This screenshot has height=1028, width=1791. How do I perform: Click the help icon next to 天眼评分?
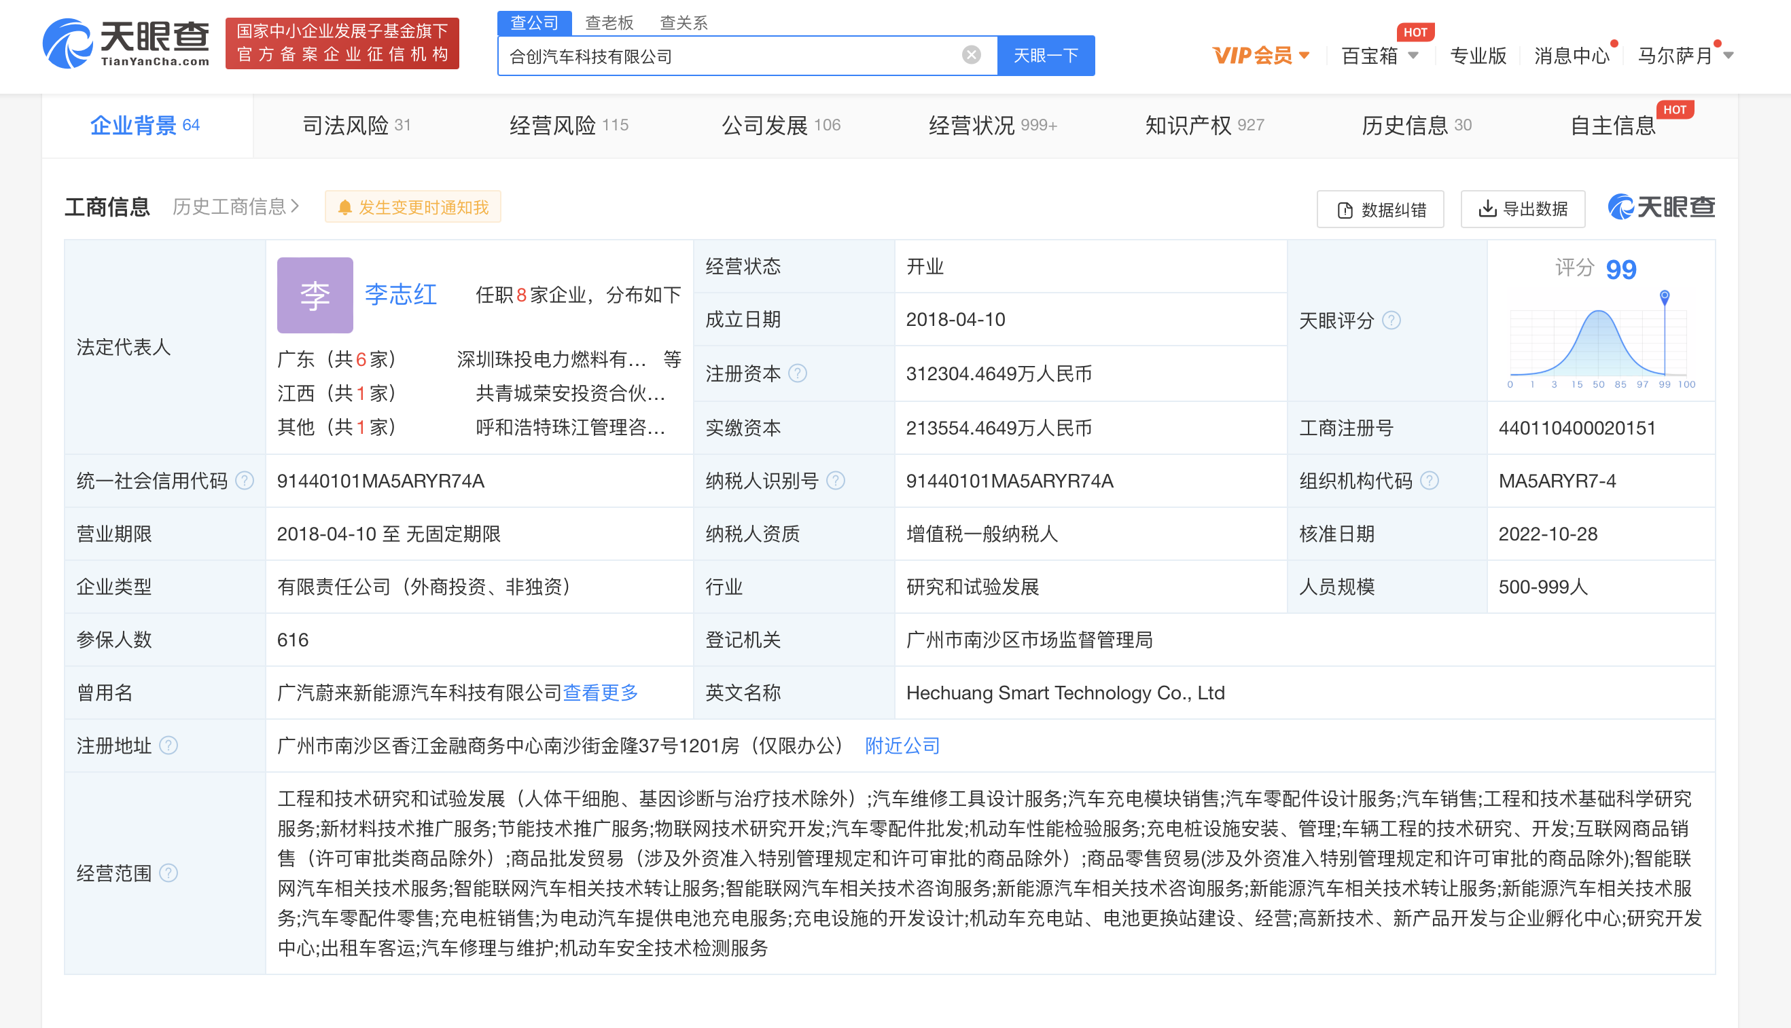pos(1391,320)
